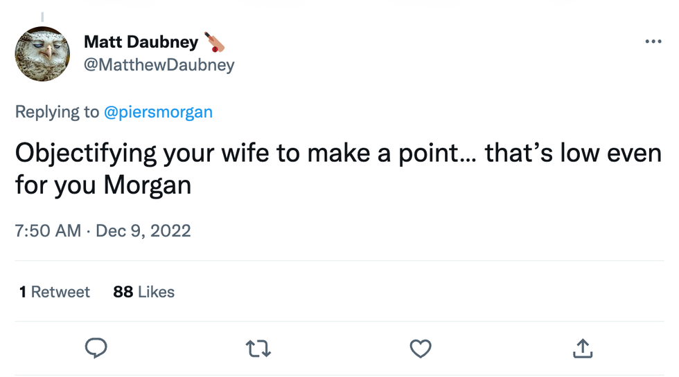Like the tweet with heart icon
The height and width of the screenshot is (377, 679).
click(421, 349)
